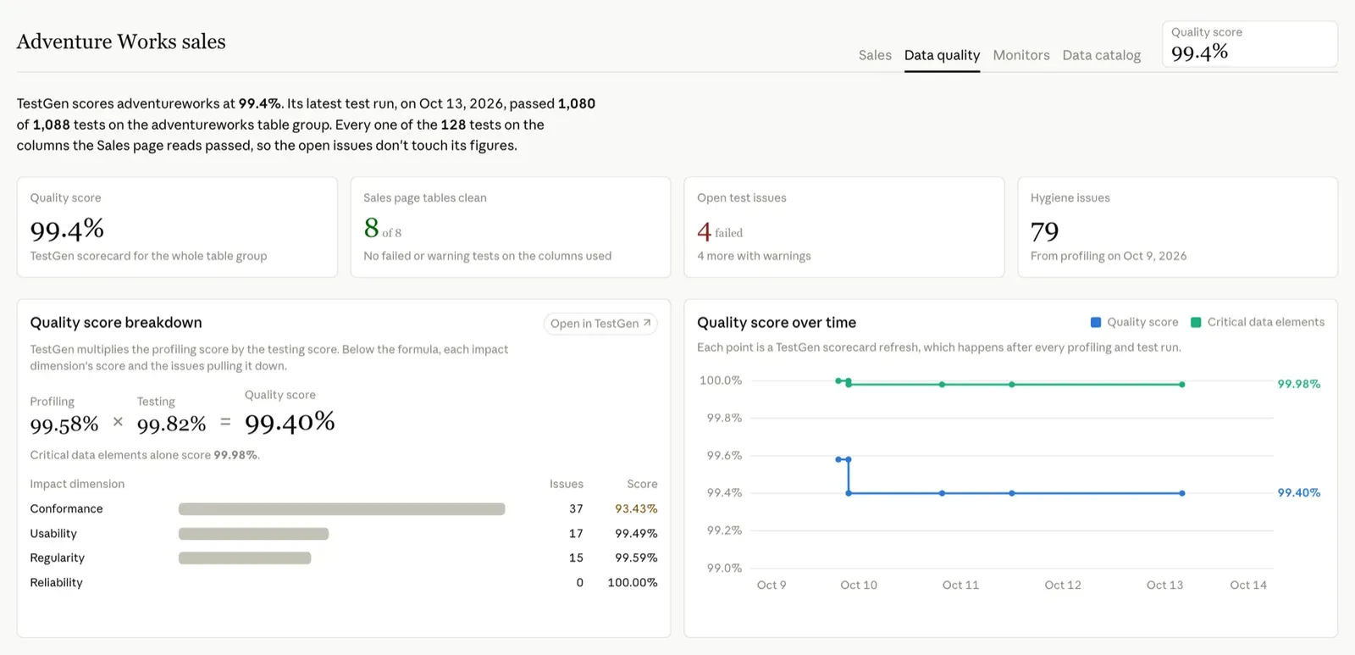Switch to the Sales tab
The height and width of the screenshot is (655, 1355).
875,55
